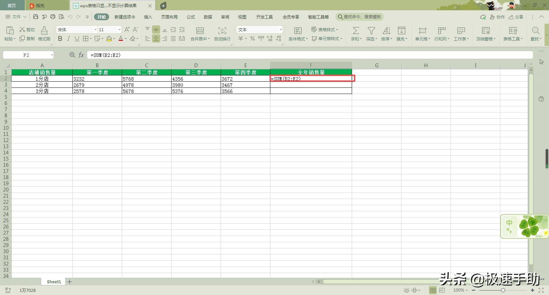The width and height of the screenshot is (549, 295).
Task: Switch to normal view in status bar
Action: click(433, 290)
